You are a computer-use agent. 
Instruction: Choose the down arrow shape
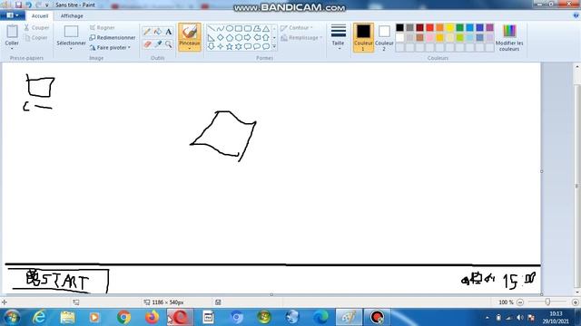[212, 46]
